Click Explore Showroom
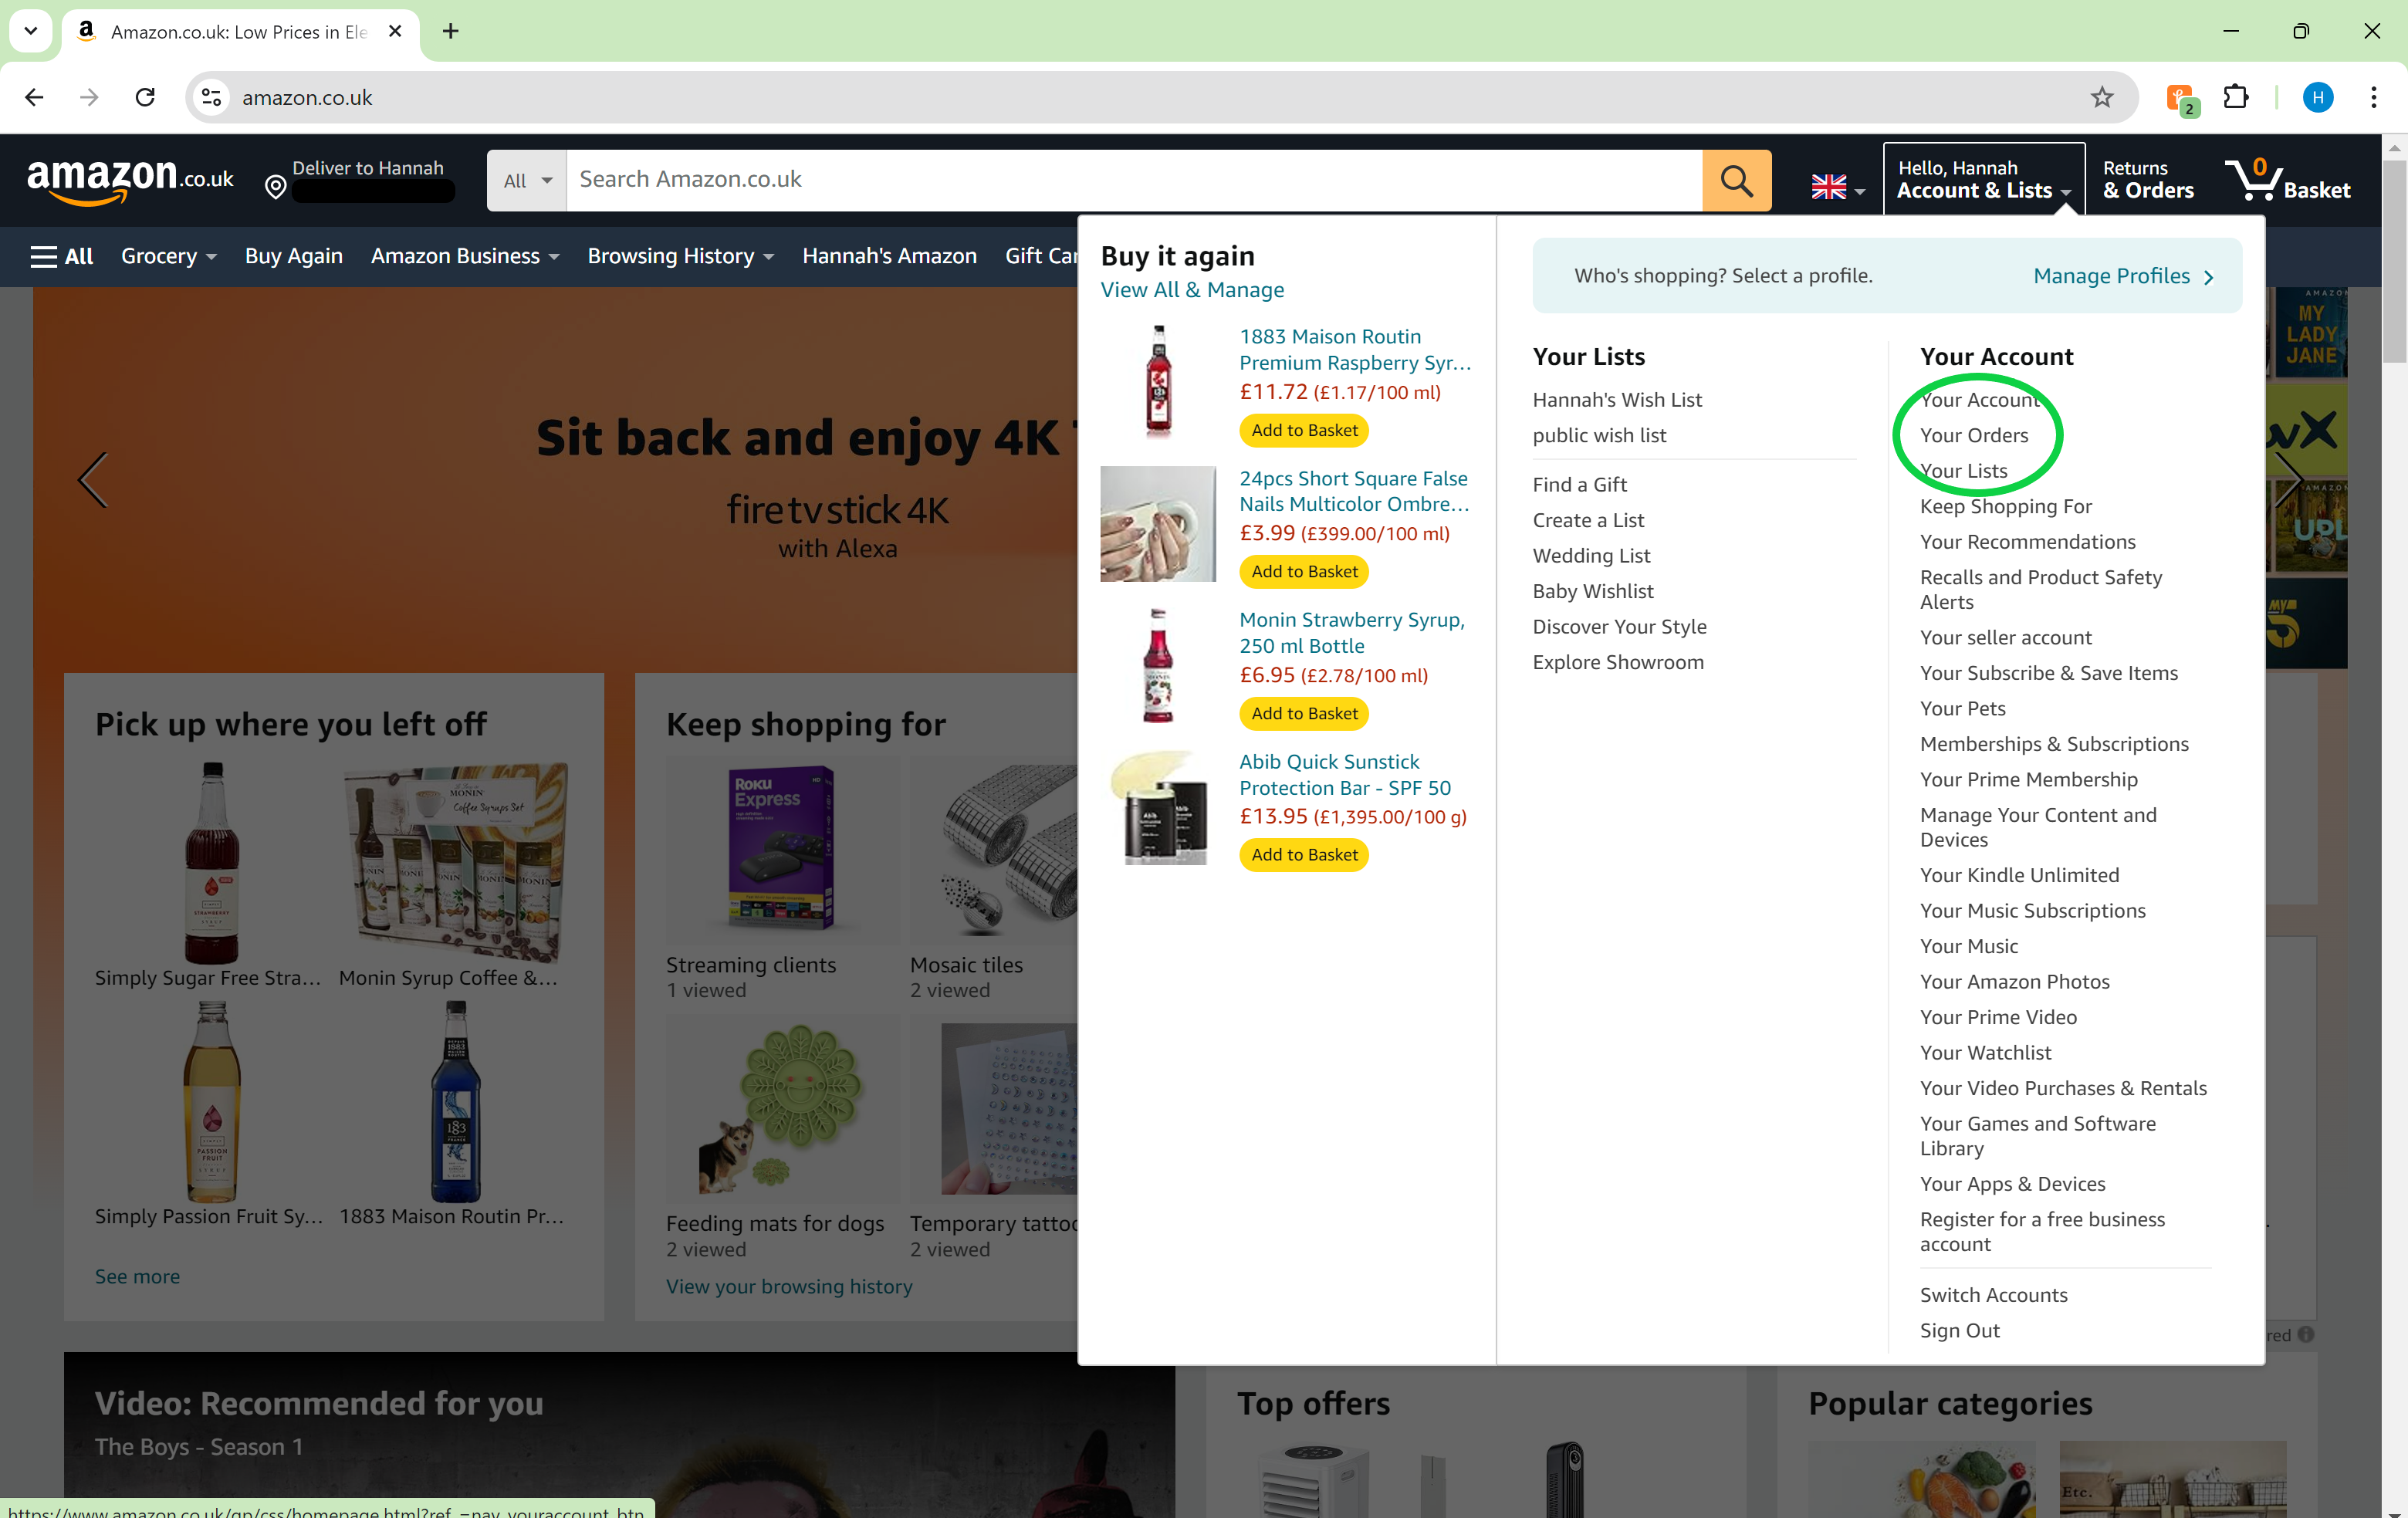The width and height of the screenshot is (2408, 1518). [1618, 662]
